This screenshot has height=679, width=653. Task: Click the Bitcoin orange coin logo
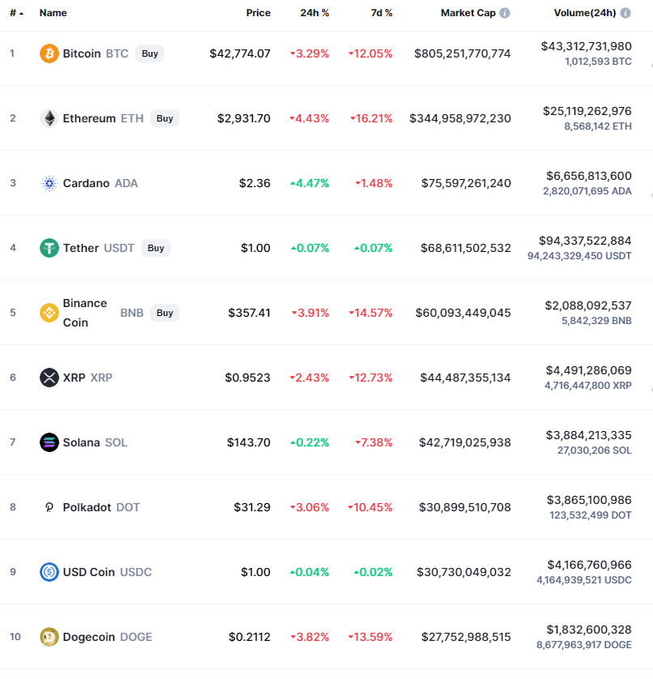(49, 53)
